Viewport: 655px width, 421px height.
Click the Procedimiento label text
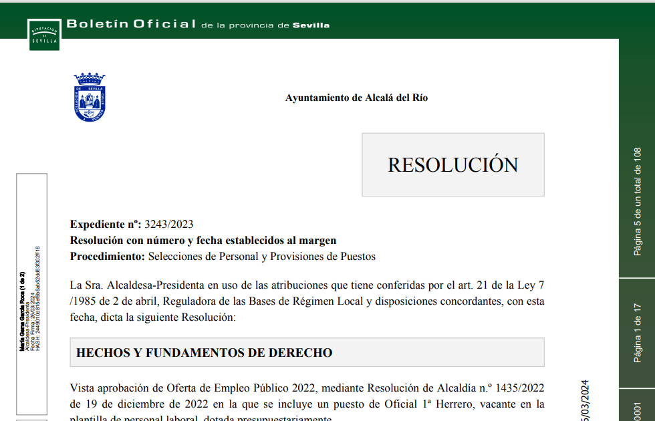tap(107, 256)
